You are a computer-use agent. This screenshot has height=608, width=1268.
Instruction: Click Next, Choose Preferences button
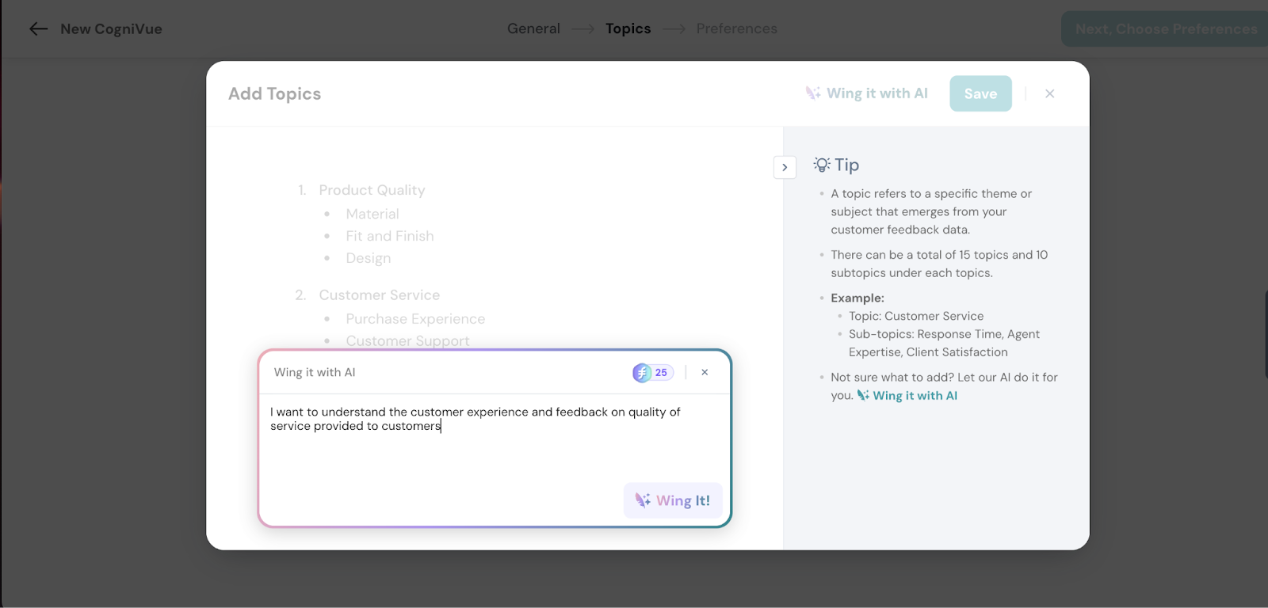[1165, 29]
